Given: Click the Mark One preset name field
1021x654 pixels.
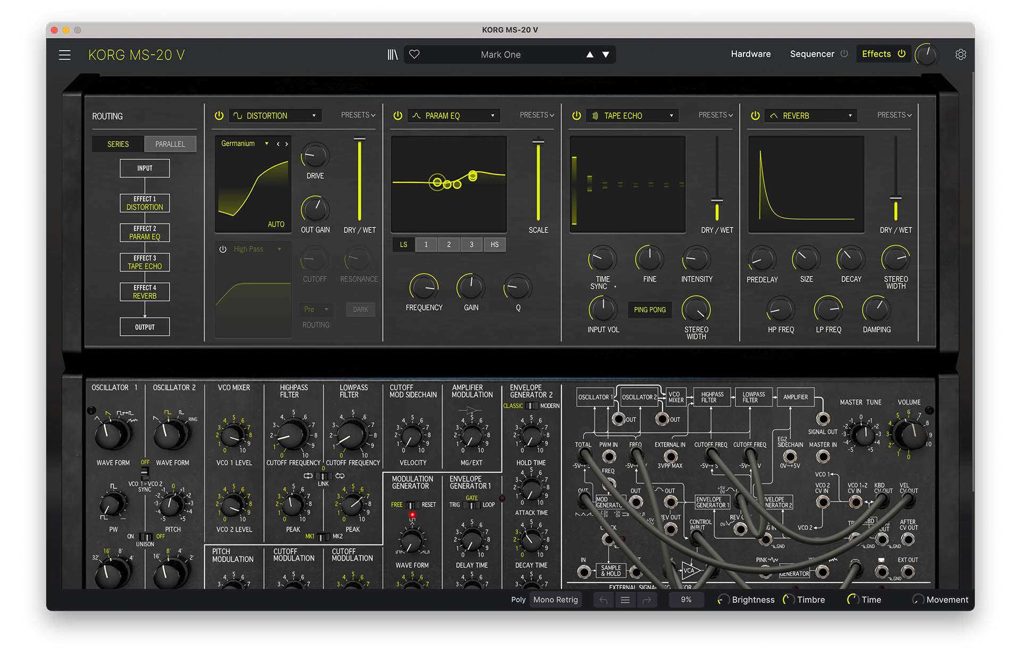Looking at the screenshot, I should tap(500, 54).
